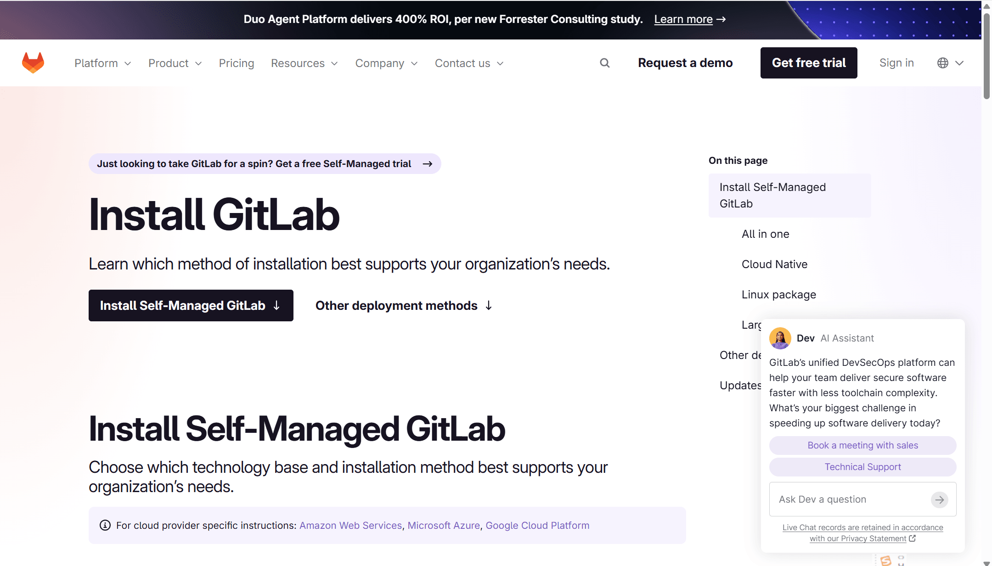This screenshot has width=992, height=566.
Task: Jump to Linux package section
Action: pos(779,295)
